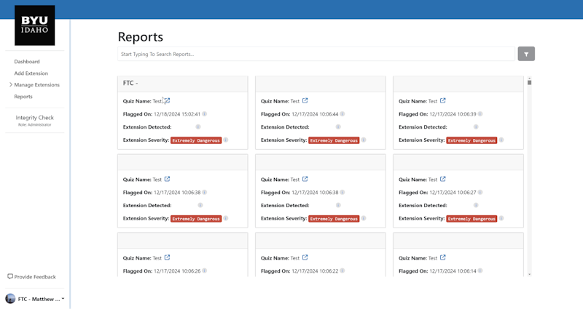583x309 pixels.
Task: Open external link icon on FTC report card
Action: (x=167, y=101)
